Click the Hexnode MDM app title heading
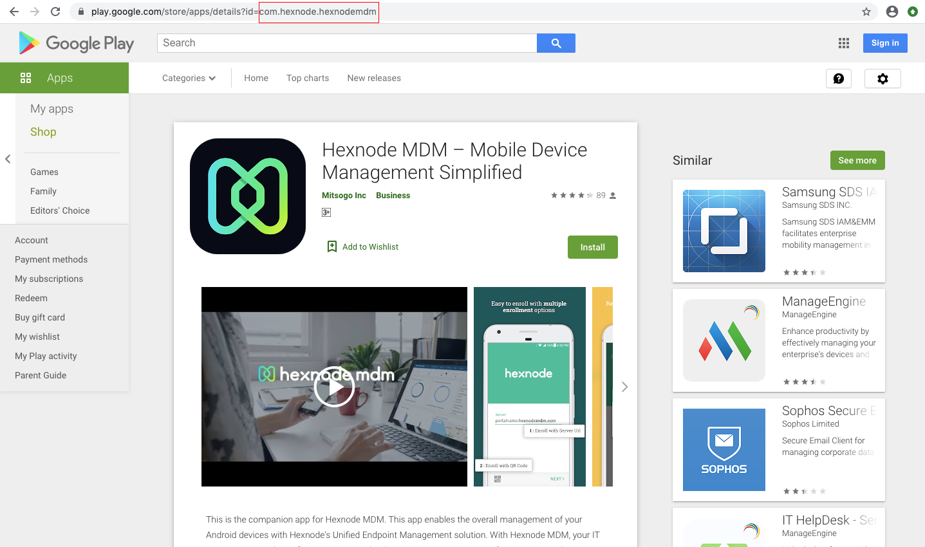Image resolution: width=925 pixels, height=547 pixels. pos(454,161)
